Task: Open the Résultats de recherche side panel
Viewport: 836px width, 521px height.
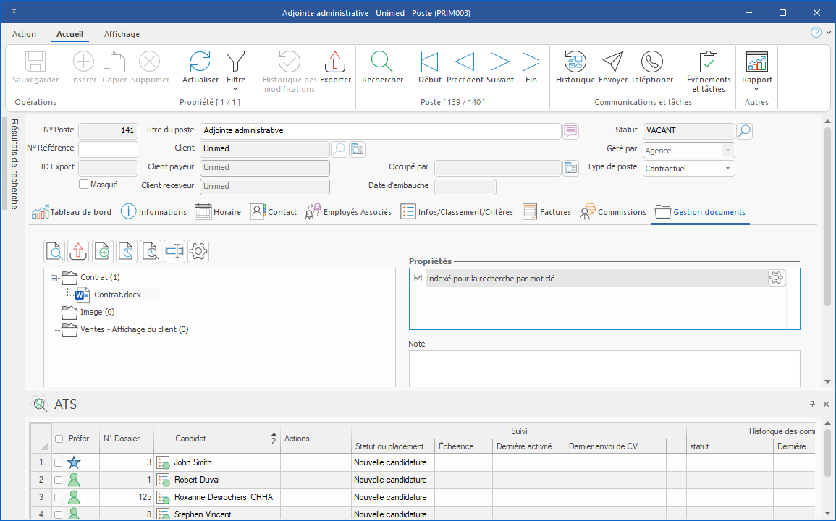Action: click(14, 164)
